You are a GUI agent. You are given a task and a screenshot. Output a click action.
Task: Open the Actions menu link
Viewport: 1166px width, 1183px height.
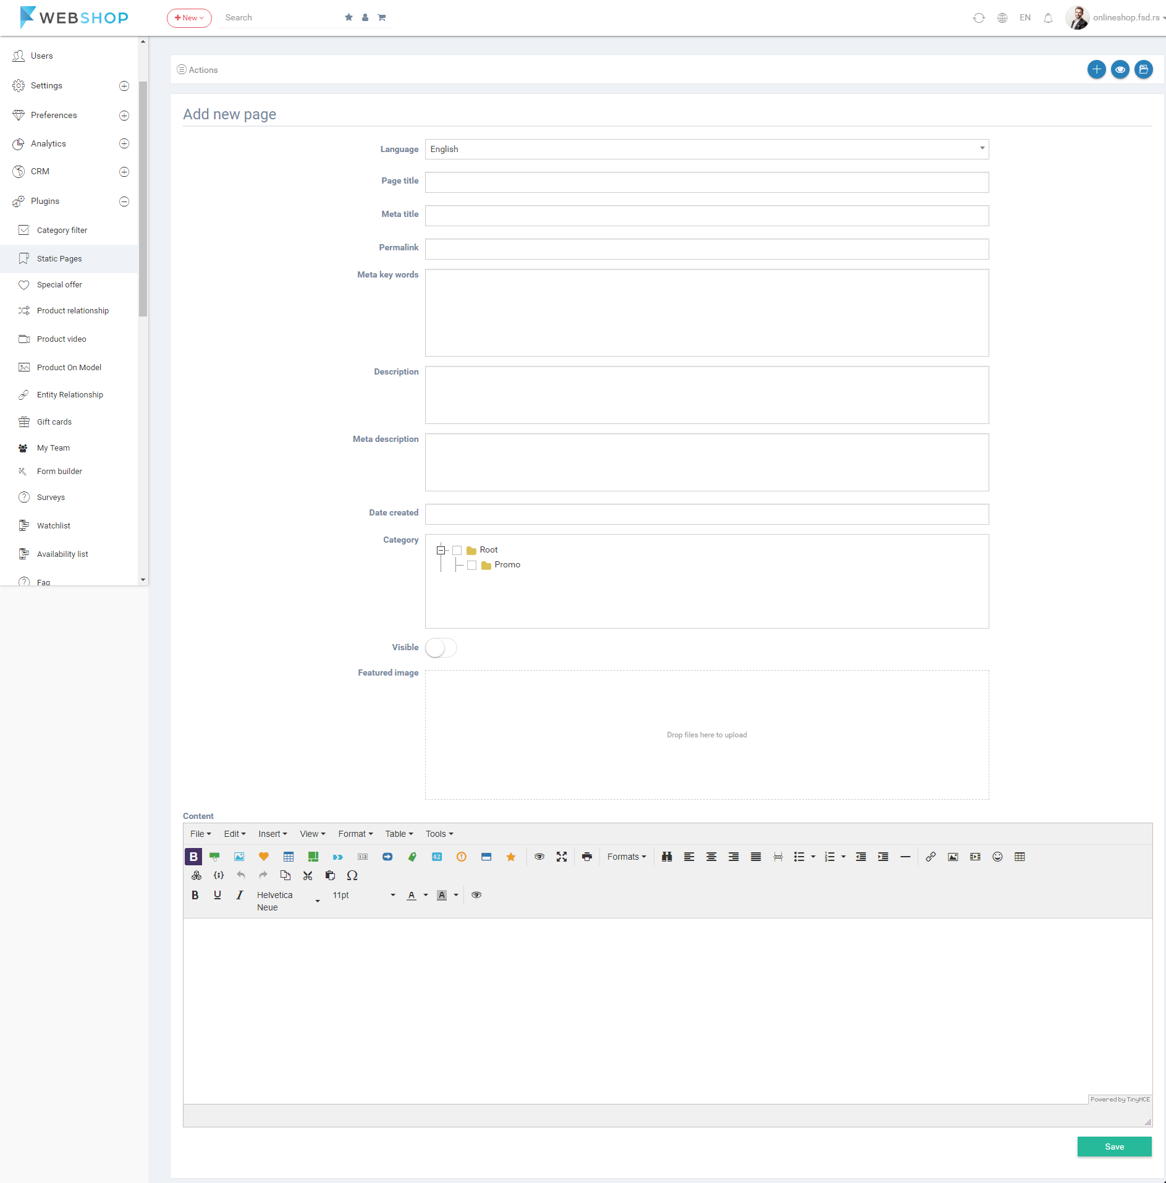198,70
